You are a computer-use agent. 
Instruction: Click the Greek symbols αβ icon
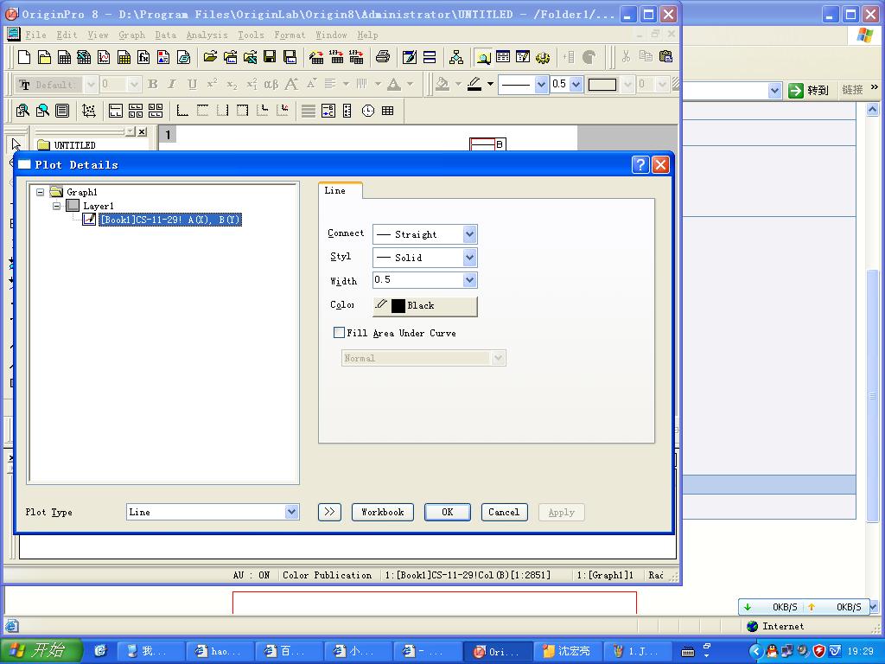[x=271, y=85]
